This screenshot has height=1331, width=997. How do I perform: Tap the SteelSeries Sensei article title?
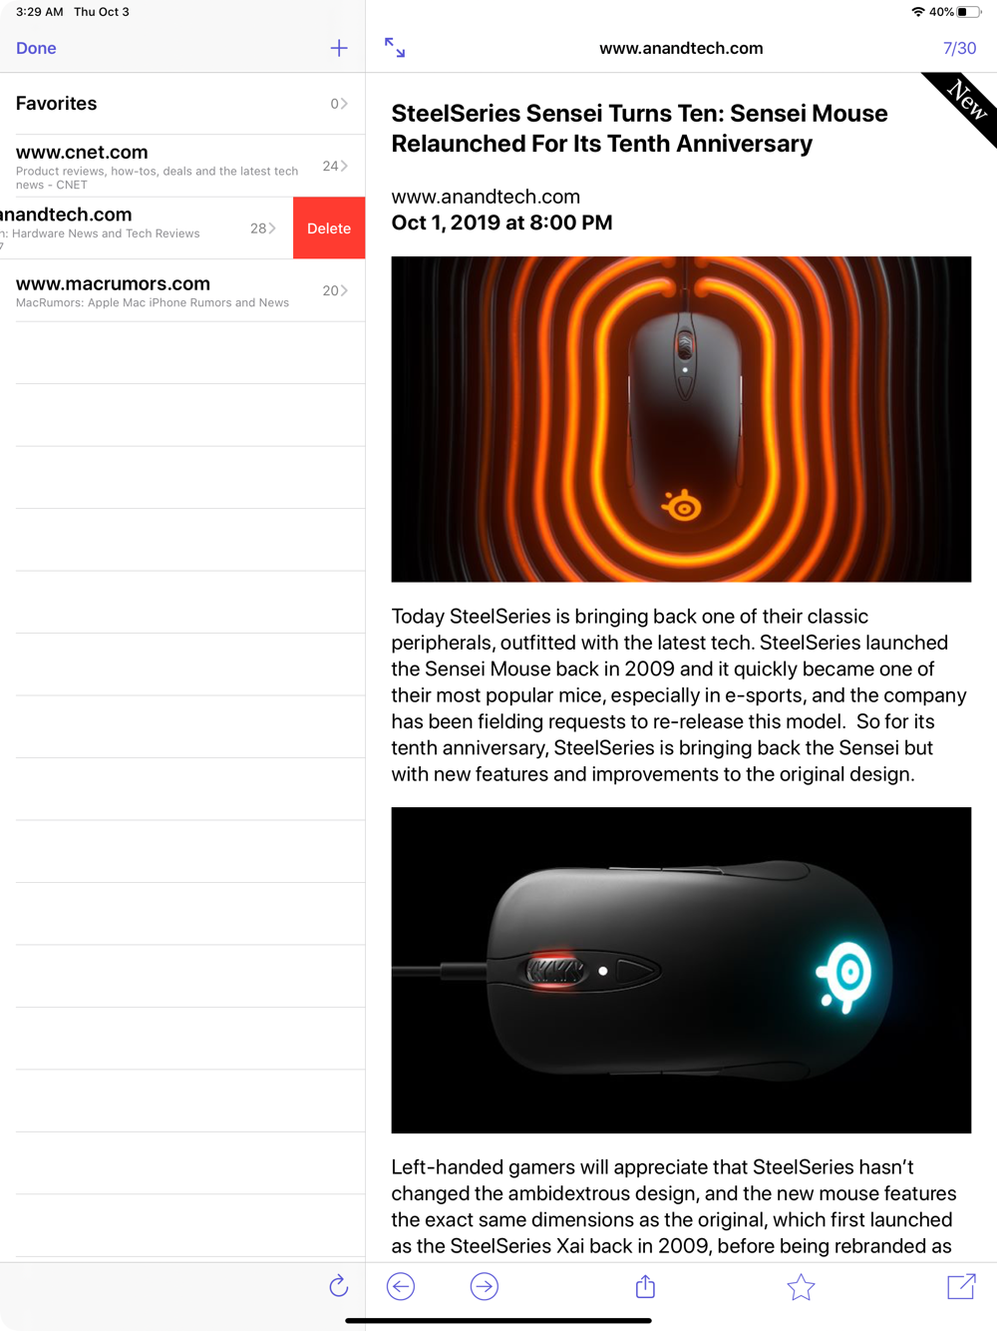[639, 129]
